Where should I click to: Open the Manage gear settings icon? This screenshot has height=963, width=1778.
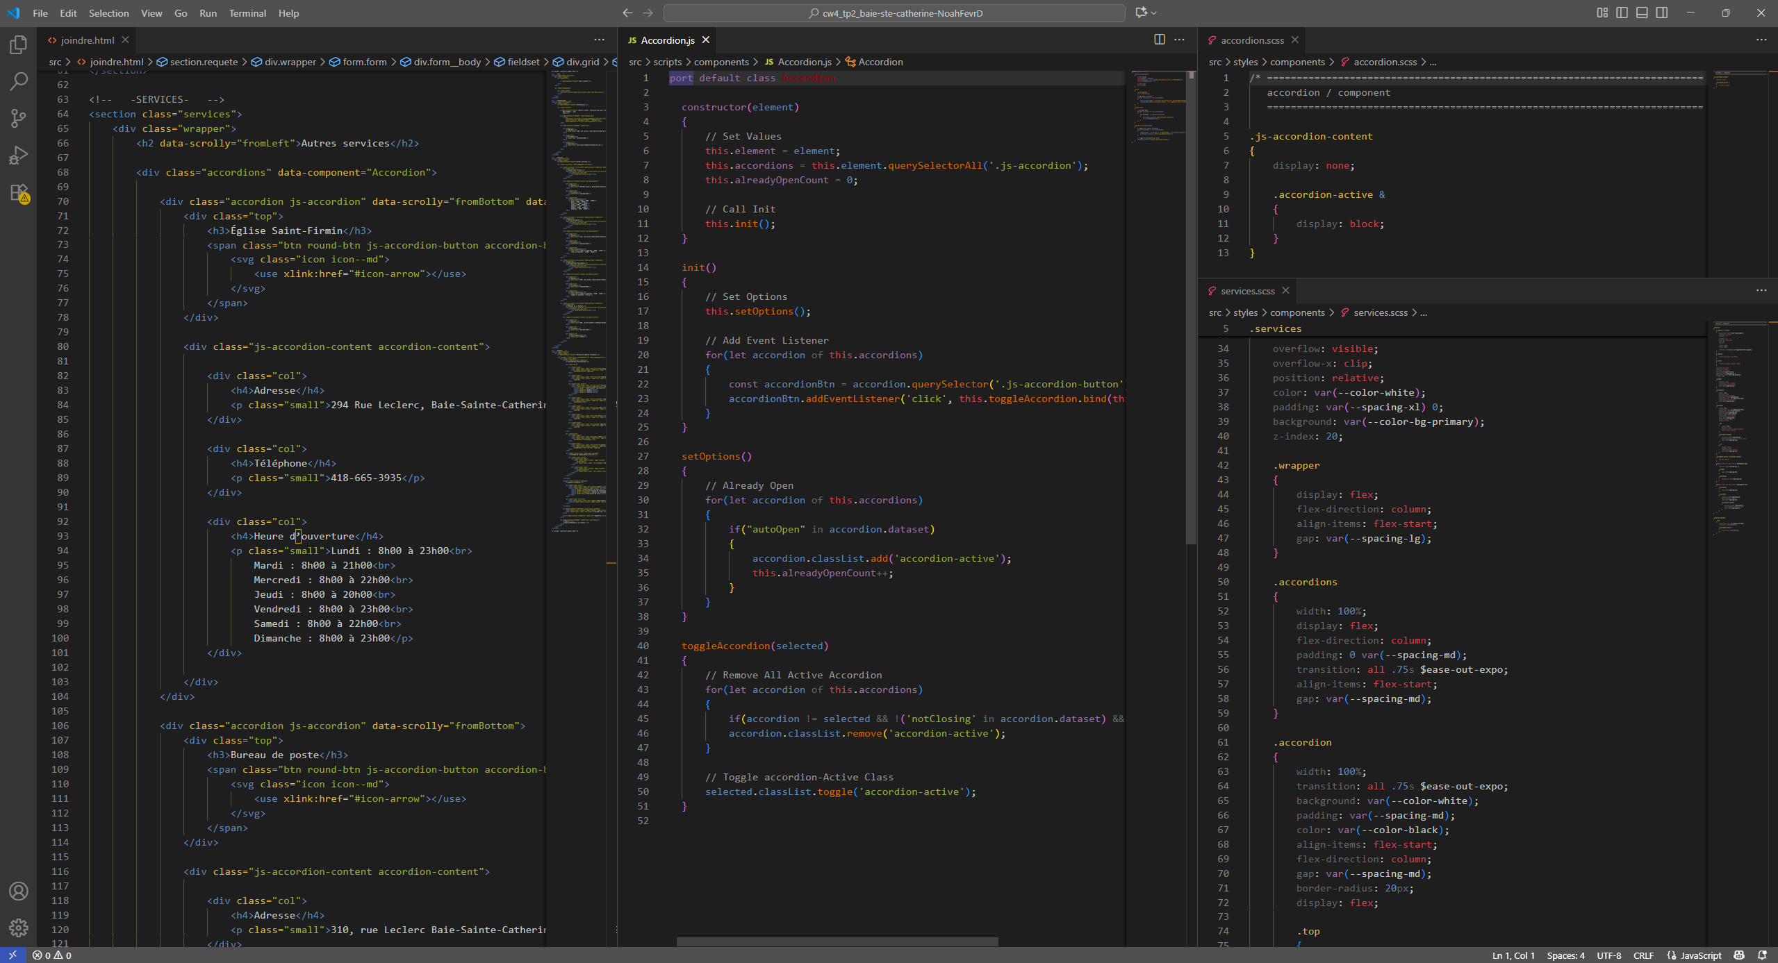(x=19, y=928)
